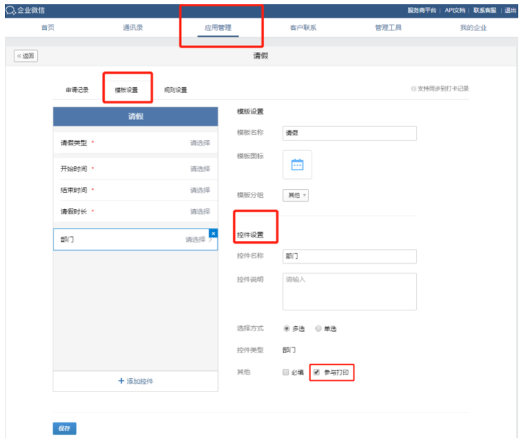Toggle the 参与打印 checkbox

click(x=317, y=372)
